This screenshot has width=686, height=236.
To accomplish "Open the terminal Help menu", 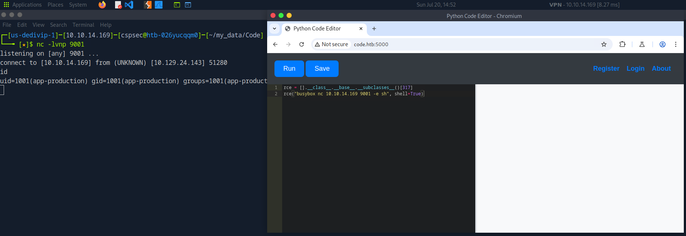I will pyautogui.click(x=106, y=25).
